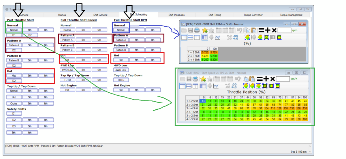Click print icon in Shift Speed window

coord(195,79)
